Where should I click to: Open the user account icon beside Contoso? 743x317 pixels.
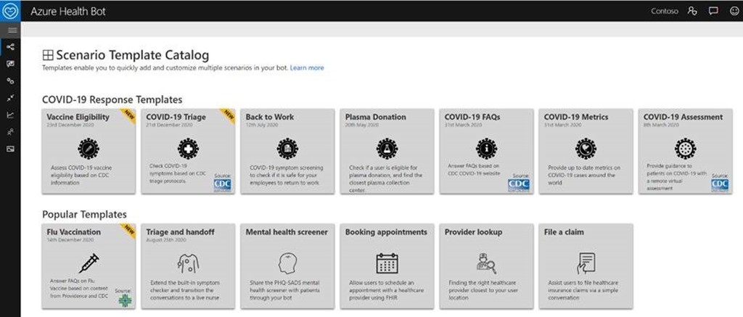[x=692, y=11]
